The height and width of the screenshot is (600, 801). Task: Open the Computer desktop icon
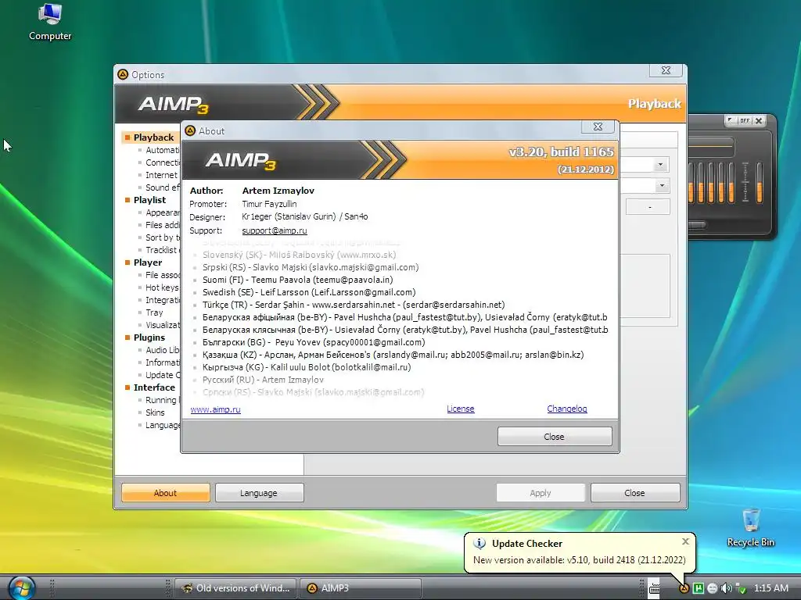(50, 22)
